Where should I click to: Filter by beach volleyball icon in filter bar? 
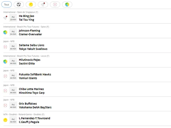pyautogui.click(x=67, y=4)
